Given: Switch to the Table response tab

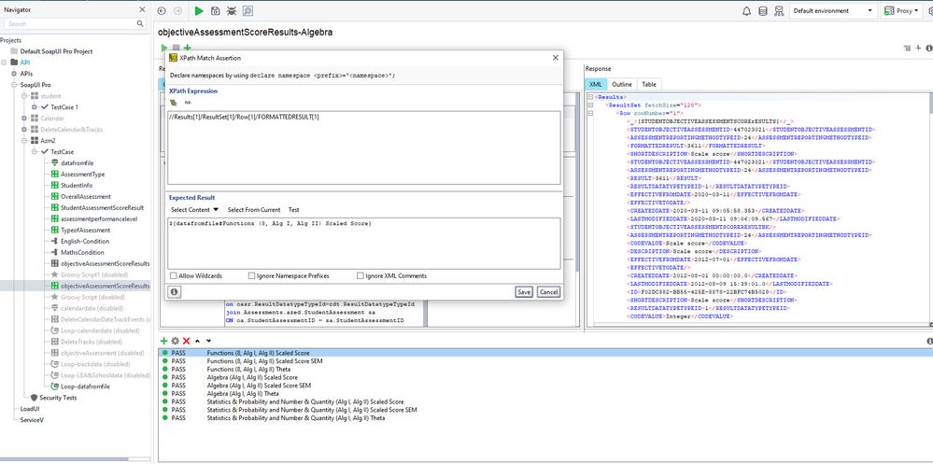Looking at the screenshot, I should [648, 84].
